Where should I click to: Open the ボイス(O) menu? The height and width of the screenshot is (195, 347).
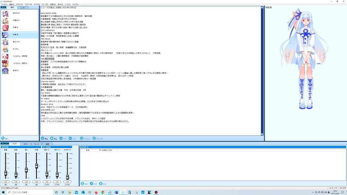[x=37, y=4]
